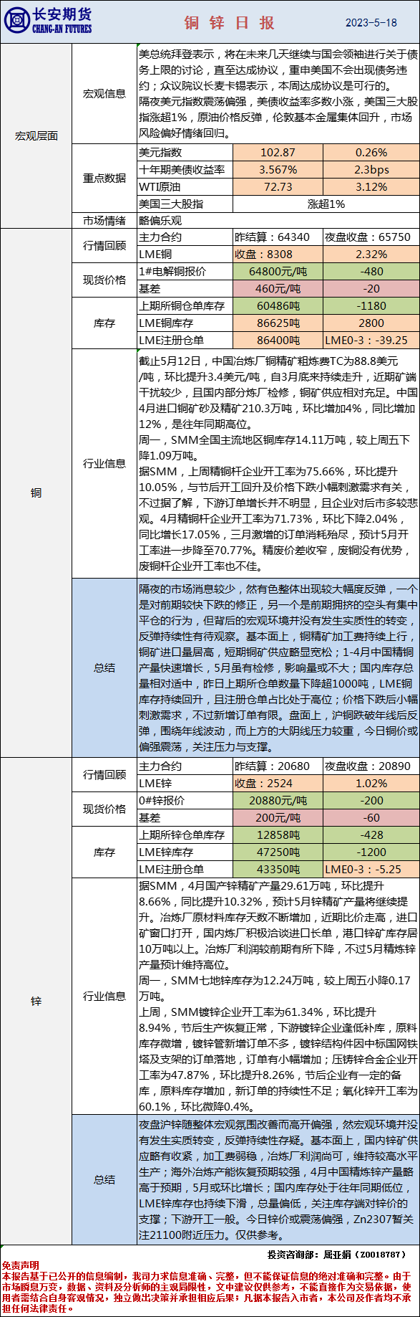Click the 上期所铜仓单库存 60486吨 cell
This screenshot has width=420, height=1317.
(x=278, y=305)
